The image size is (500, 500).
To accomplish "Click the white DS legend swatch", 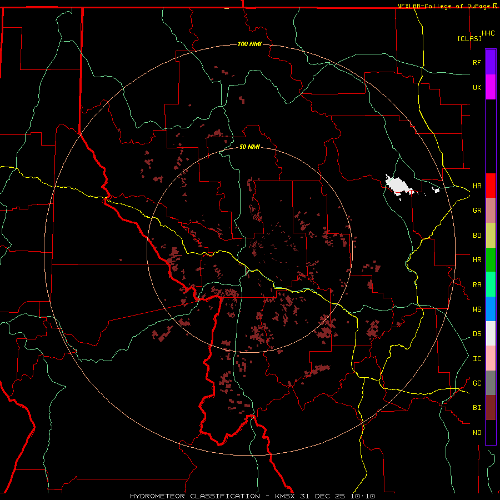I will coord(491,333).
